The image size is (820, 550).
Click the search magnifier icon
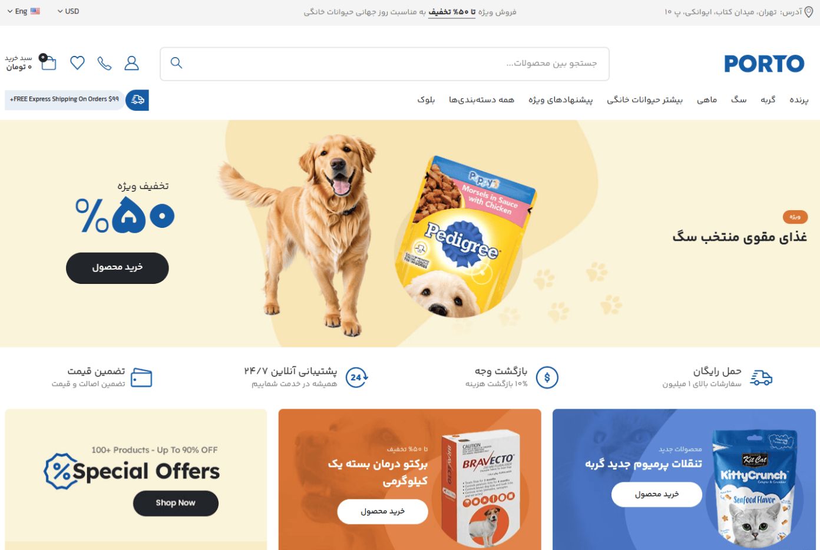coord(176,63)
